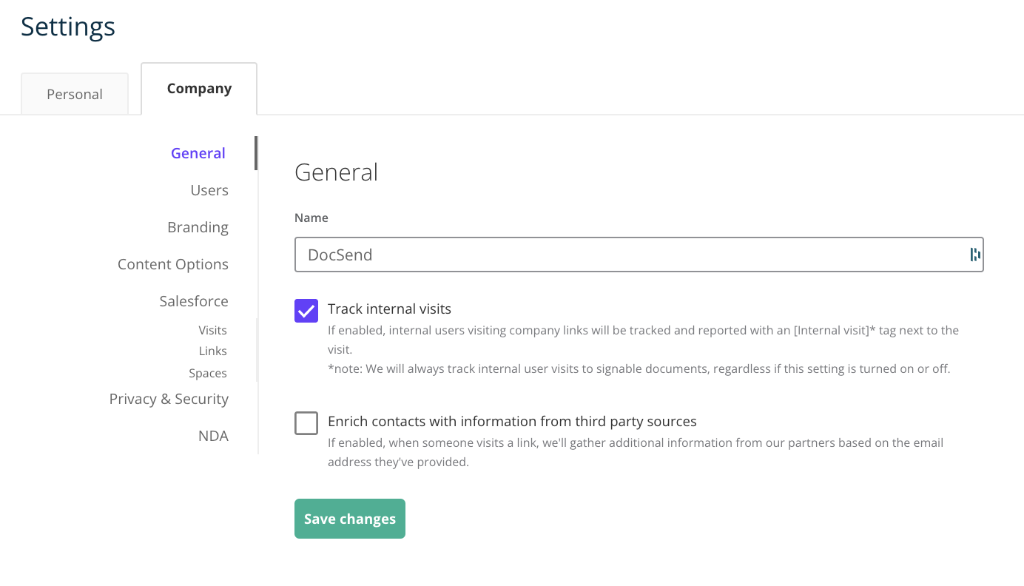This screenshot has width=1024, height=586.
Task: Collapse the Salesforce settings section
Action: coord(194,301)
